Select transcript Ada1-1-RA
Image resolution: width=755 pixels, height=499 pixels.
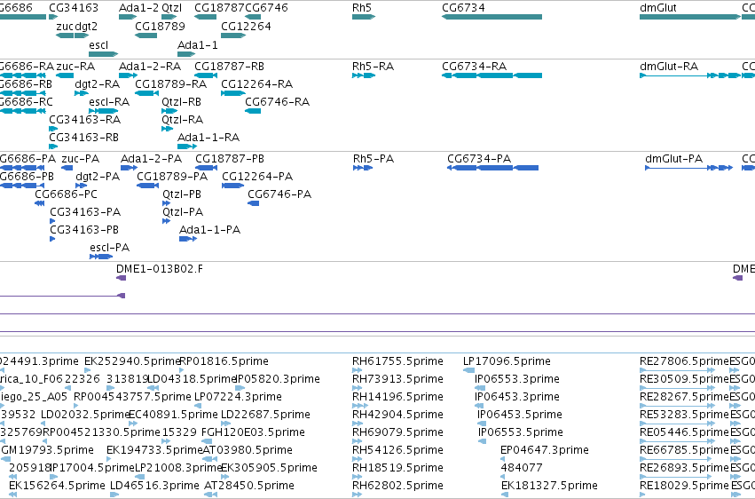pos(187,147)
